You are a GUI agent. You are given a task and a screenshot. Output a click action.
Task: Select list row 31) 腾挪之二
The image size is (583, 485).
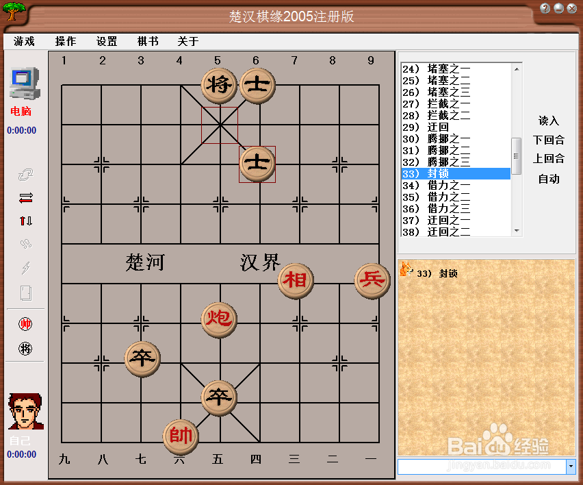coord(456,151)
